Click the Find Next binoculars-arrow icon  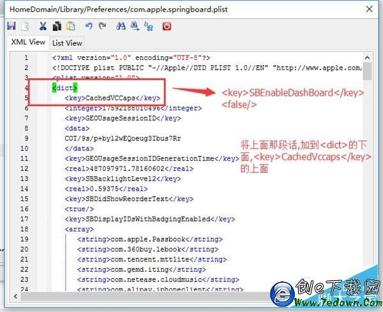click(x=135, y=26)
